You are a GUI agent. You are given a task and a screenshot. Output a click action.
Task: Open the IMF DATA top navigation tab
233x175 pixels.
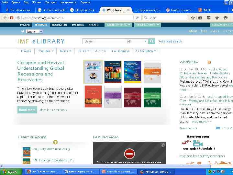pos(78,25)
